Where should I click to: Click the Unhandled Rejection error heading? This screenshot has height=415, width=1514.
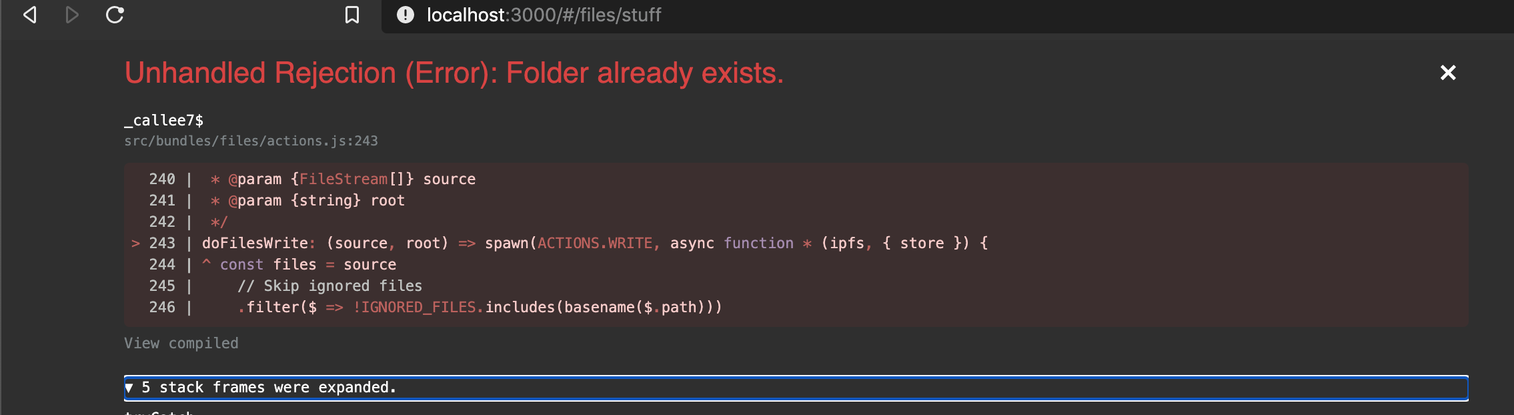pos(454,73)
